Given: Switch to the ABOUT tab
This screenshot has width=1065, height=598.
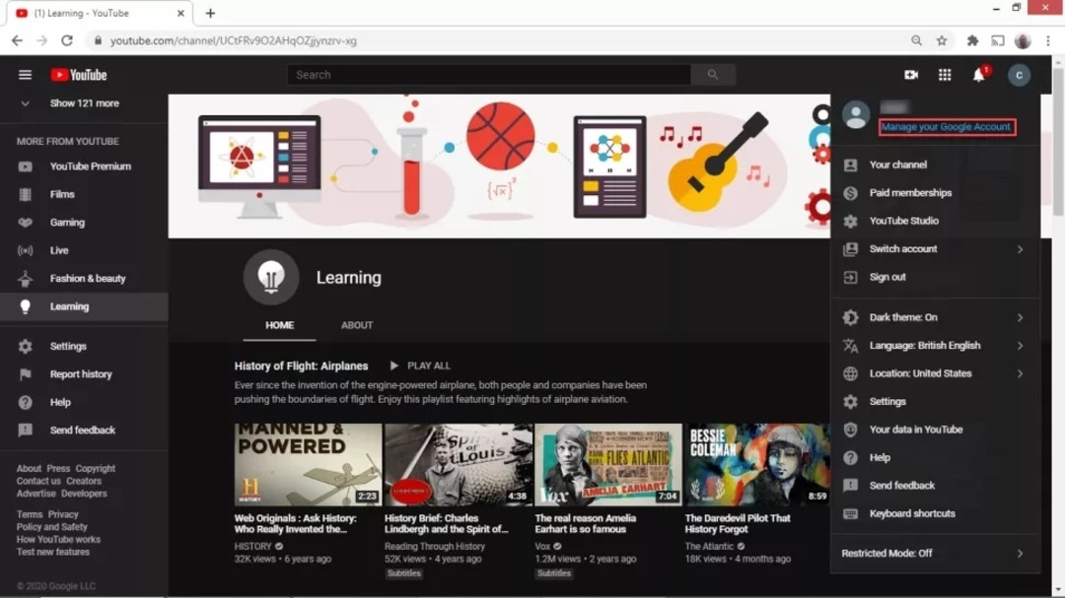Looking at the screenshot, I should [357, 325].
